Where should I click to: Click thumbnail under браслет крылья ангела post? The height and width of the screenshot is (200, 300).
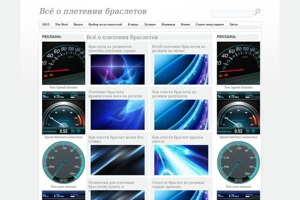(x=181, y=160)
